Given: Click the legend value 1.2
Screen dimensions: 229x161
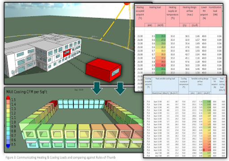Looking at the screenshot, I should pos(13,113).
